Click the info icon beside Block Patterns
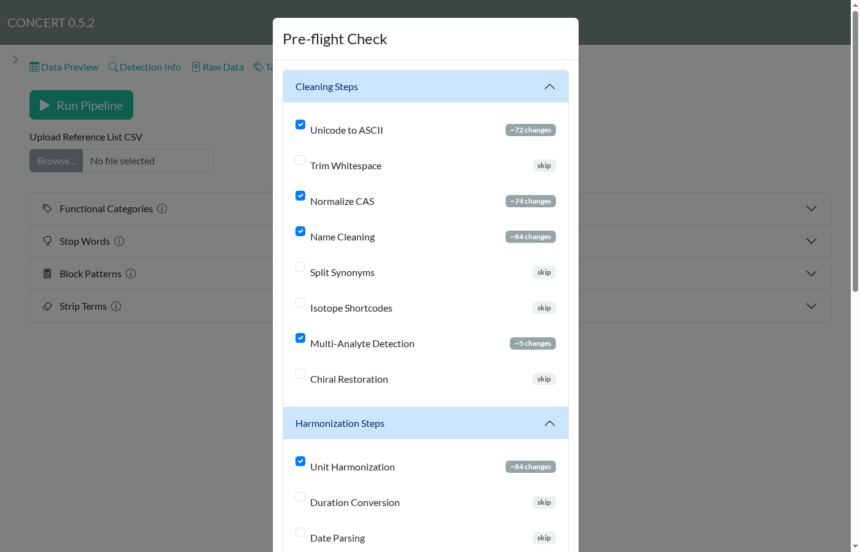The width and height of the screenshot is (860, 552). [x=131, y=274]
